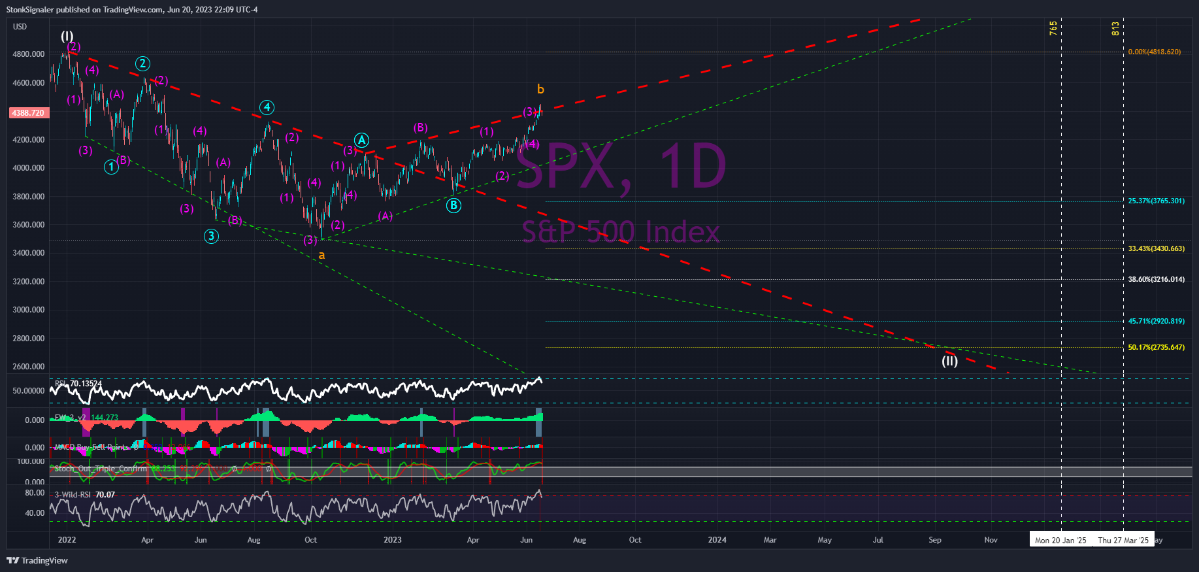1199x572 pixels.
Task: Click the date tag Mon 20 Jan '25
Action: pyautogui.click(x=1060, y=540)
